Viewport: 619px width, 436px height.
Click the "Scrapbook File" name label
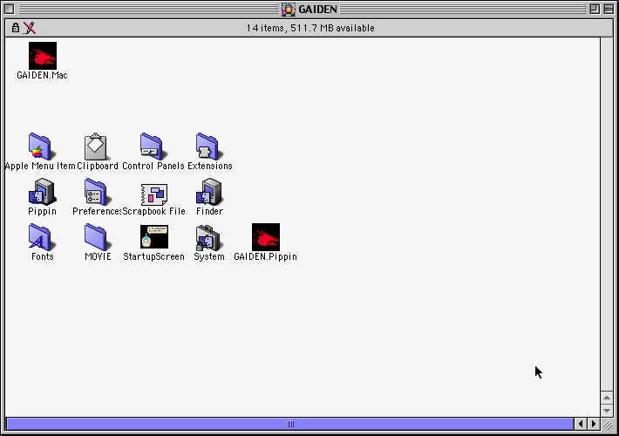[154, 211]
